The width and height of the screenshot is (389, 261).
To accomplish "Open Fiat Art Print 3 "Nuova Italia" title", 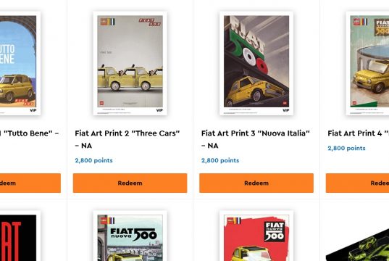I will pyautogui.click(x=256, y=139).
